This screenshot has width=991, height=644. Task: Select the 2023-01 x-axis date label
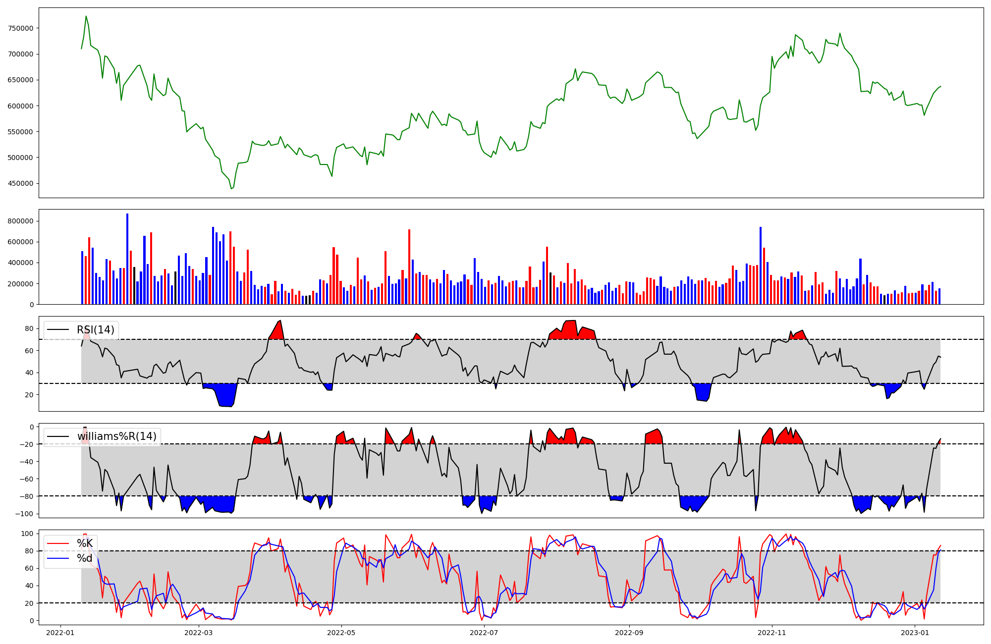(914, 633)
